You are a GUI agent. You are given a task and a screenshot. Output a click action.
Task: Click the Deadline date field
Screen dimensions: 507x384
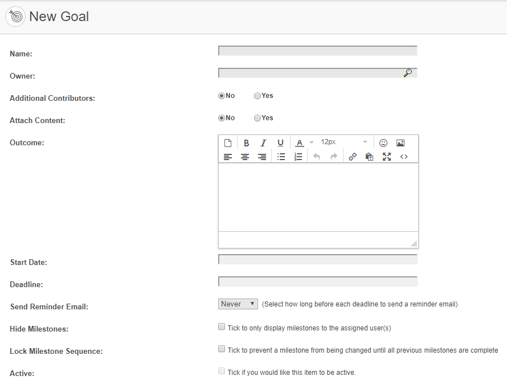click(318, 281)
